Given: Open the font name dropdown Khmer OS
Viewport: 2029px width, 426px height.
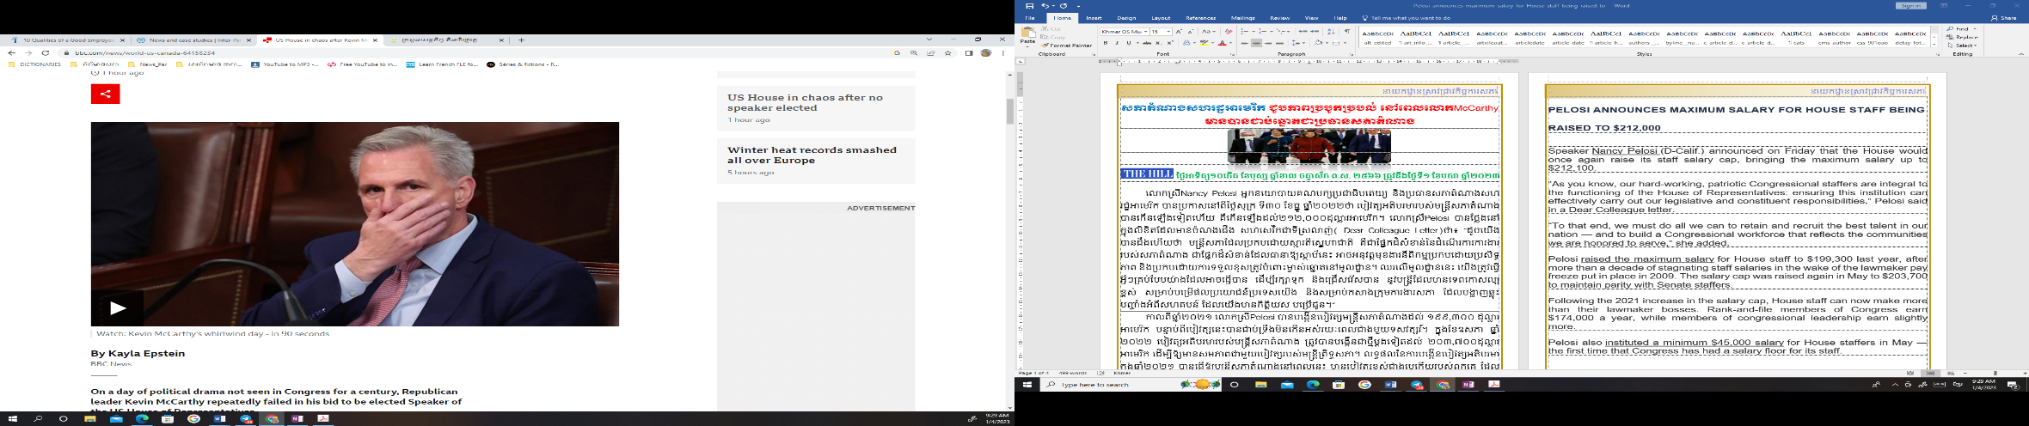Looking at the screenshot, I should (x=1145, y=32).
